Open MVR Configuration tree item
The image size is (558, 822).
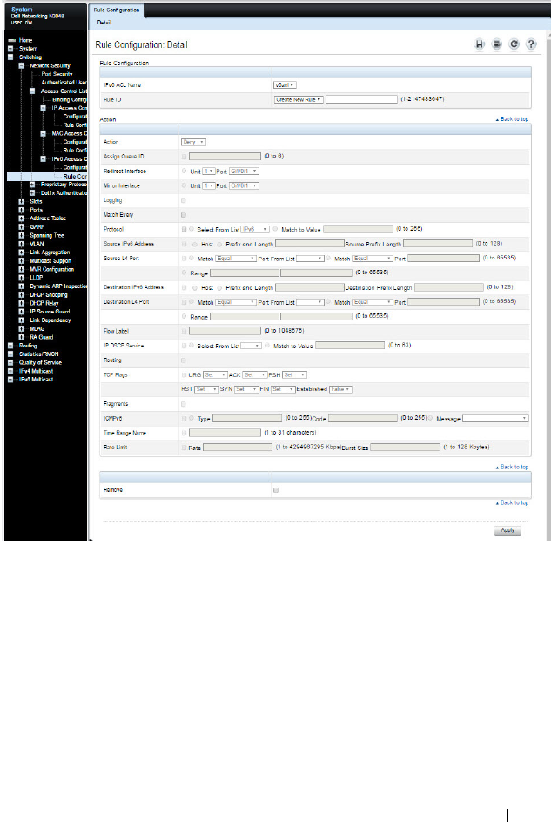51,269
